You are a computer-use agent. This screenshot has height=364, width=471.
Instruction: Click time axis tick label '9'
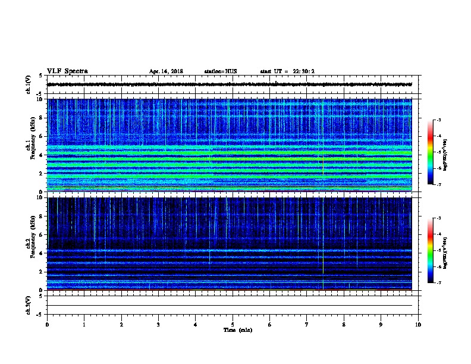381,325
